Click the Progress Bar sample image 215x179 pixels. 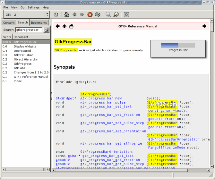click(178, 48)
